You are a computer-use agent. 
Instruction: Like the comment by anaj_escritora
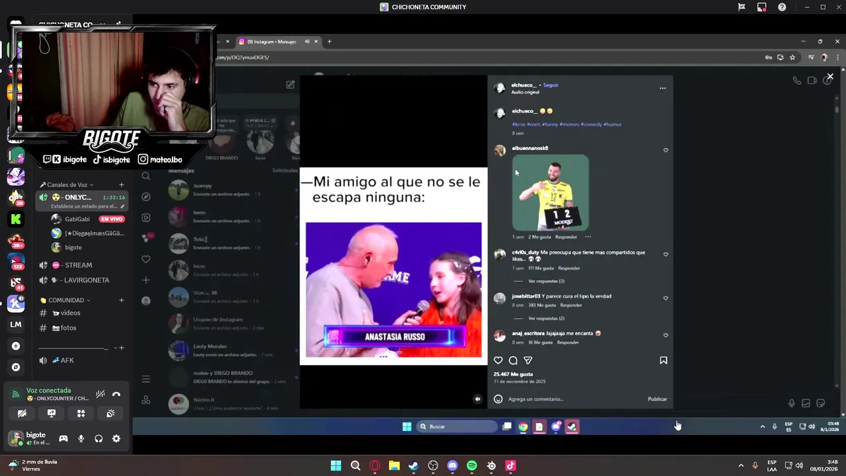666,335
